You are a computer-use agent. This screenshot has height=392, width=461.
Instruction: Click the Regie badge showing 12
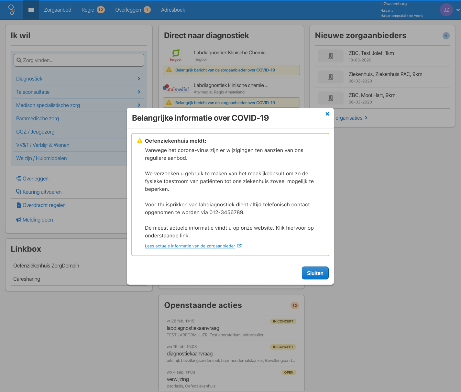(101, 10)
